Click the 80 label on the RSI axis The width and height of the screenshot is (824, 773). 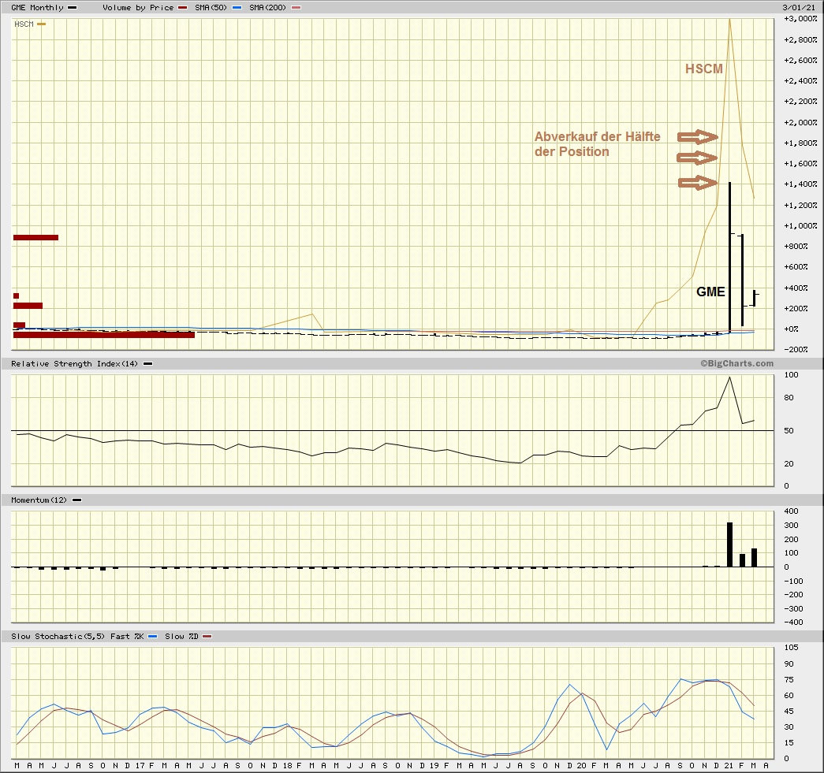pyautogui.click(x=789, y=397)
